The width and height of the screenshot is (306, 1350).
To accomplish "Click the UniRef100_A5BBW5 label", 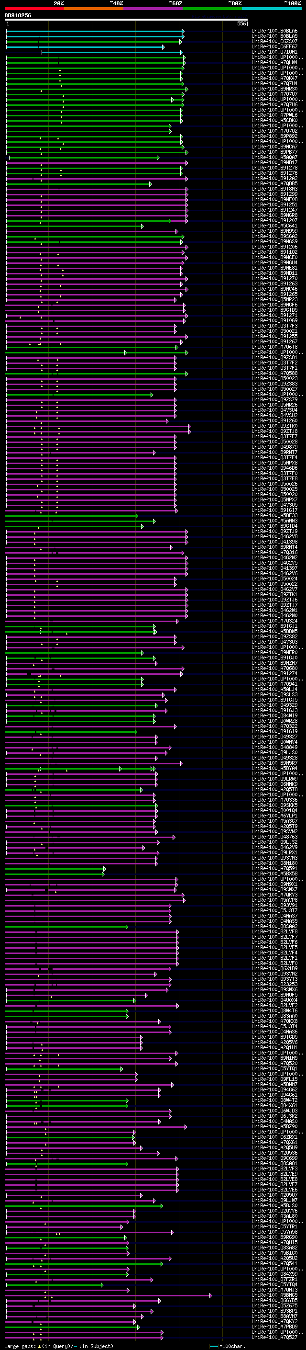I will click(274, 632).
